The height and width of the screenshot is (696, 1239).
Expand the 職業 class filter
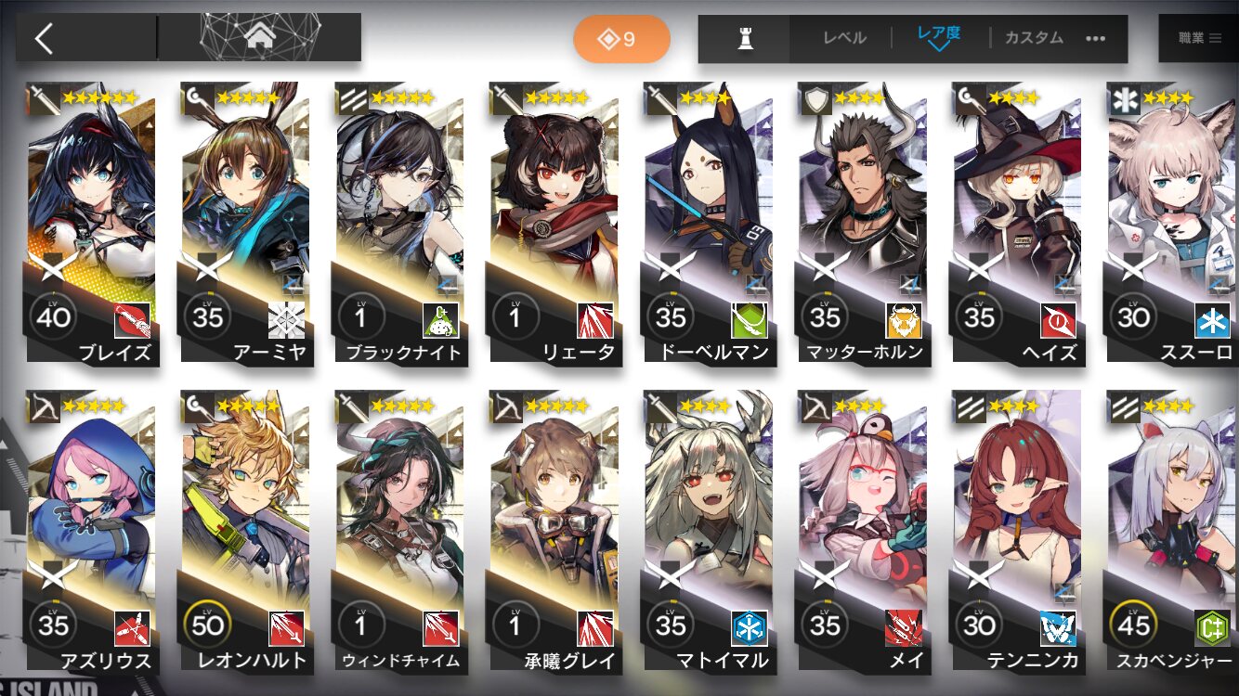[x=1198, y=38]
